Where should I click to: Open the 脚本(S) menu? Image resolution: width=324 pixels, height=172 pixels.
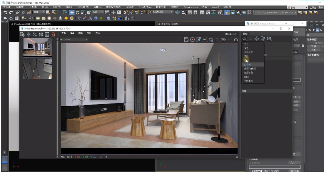tap(175, 7)
